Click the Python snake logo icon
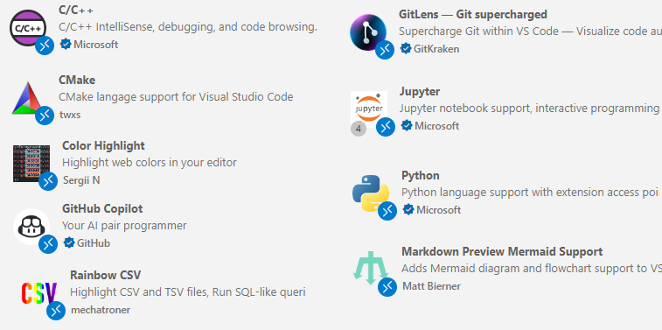662x330 pixels. point(371,193)
